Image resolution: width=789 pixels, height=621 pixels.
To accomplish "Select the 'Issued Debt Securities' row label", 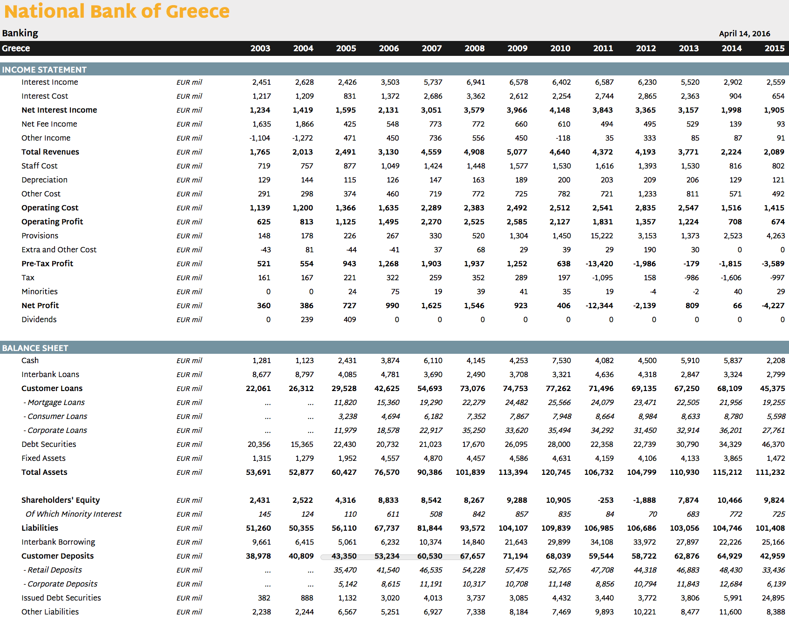I will tap(61, 598).
